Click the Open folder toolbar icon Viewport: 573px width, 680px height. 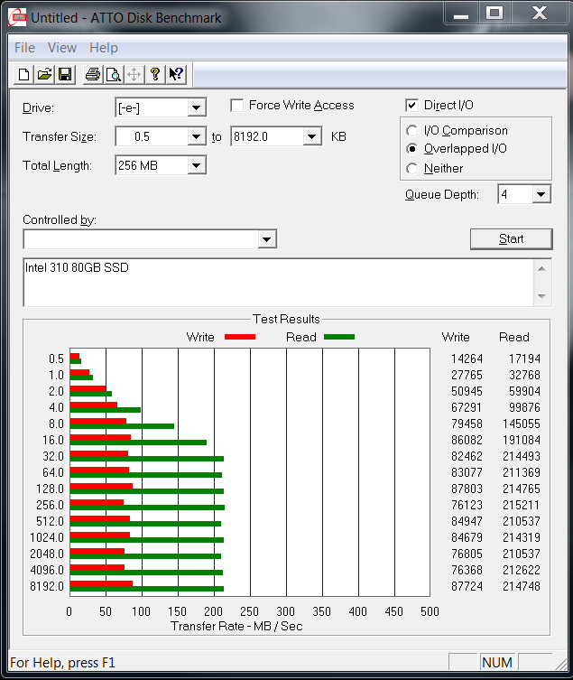(x=44, y=74)
